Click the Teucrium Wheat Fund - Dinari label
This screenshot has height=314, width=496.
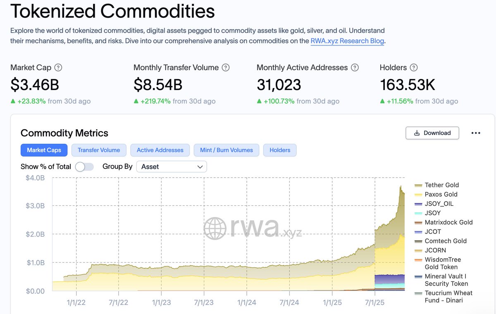[x=448, y=297]
